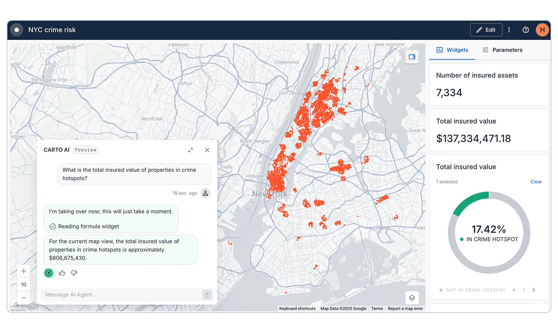The height and width of the screenshot is (333, 558).
Task: Open the H user avatar
Action: [x=542, y=30]
